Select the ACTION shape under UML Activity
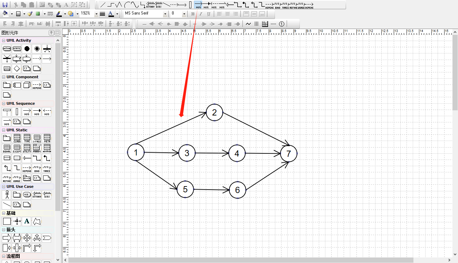This screenshot has height=263, width=458. (7, 49)
